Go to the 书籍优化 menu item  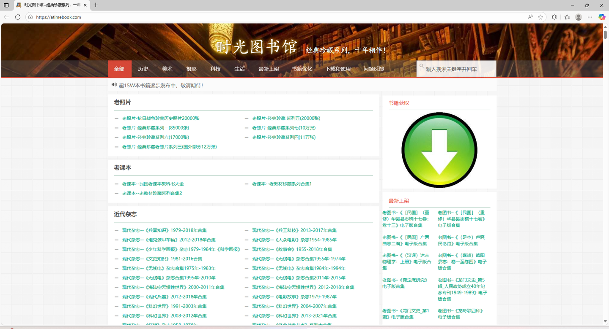click(x=302, y=69)
